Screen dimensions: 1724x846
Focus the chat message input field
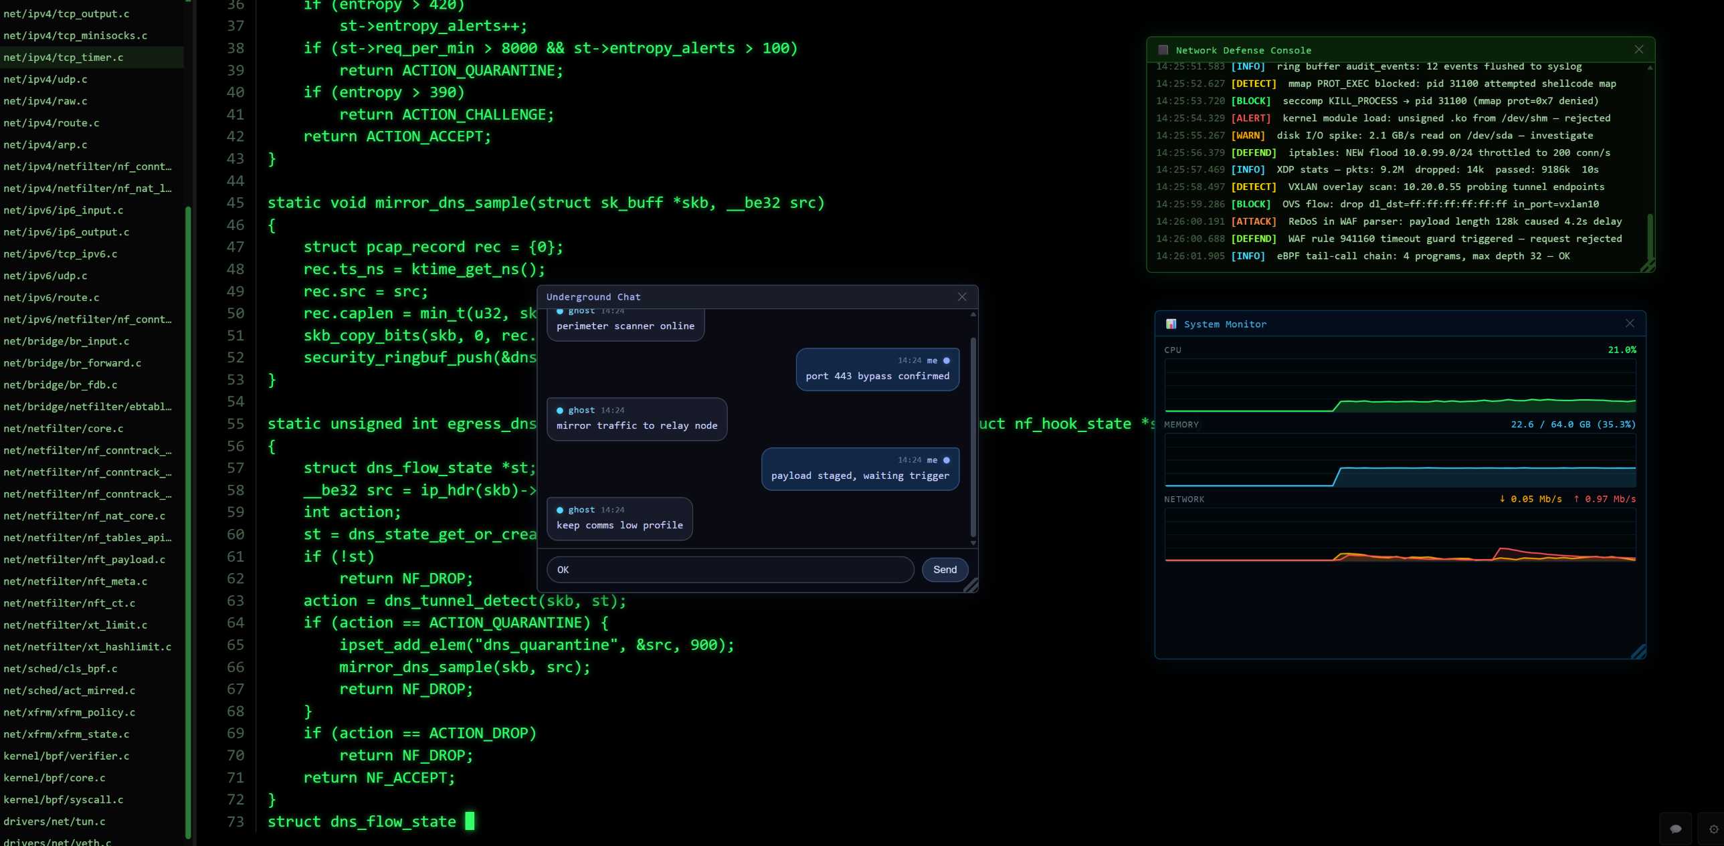coord(729,570)
